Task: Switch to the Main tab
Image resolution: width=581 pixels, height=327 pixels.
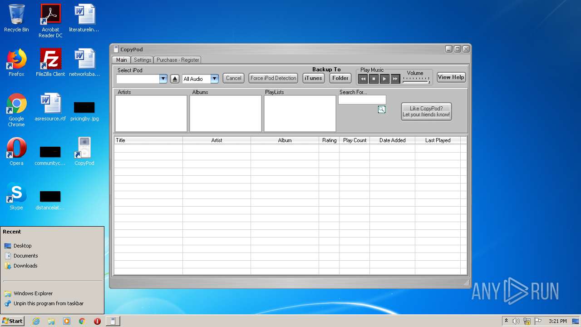Action: (x=122, y=59)
